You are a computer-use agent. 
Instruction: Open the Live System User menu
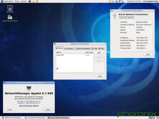[150, 1]
